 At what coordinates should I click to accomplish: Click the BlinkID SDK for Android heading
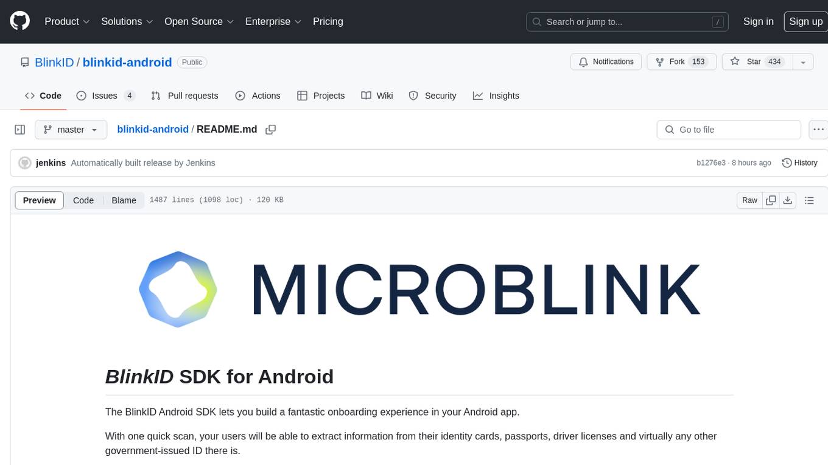pos(219,377)
